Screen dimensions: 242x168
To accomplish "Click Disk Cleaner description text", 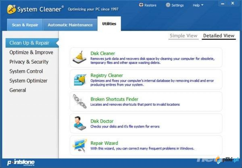I will (152, 61).
